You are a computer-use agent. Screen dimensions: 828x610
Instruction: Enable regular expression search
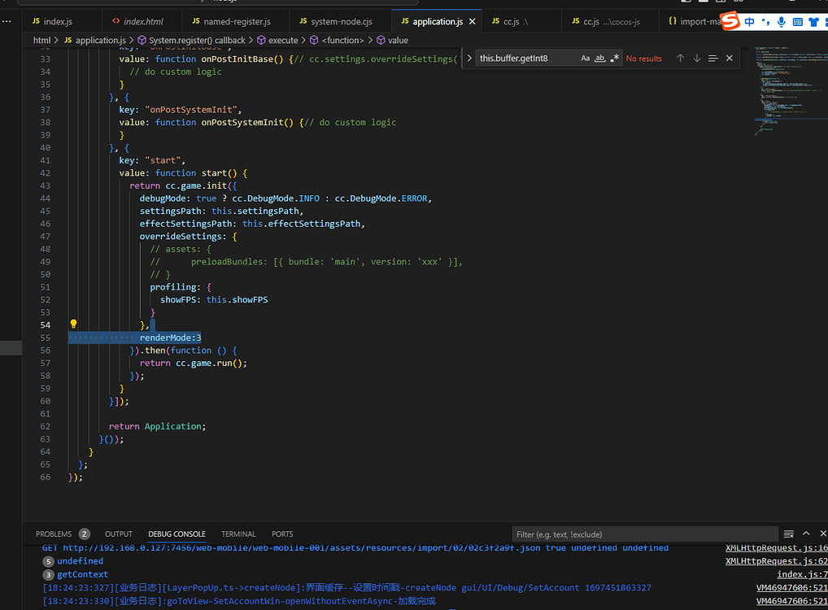tap(615, 58)
